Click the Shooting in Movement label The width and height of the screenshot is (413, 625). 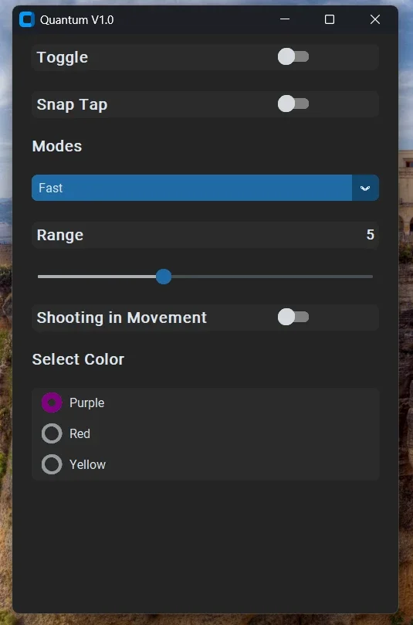click(x=121, y=318)
